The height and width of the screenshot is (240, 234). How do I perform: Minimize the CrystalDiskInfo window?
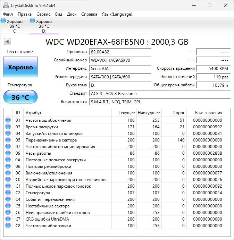point(194,5)
